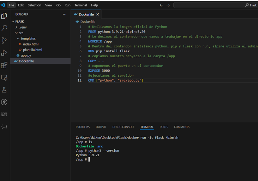Open the Code GPT sidebar icon
Viewport: 258px width, 181px height.
[4, 114]
